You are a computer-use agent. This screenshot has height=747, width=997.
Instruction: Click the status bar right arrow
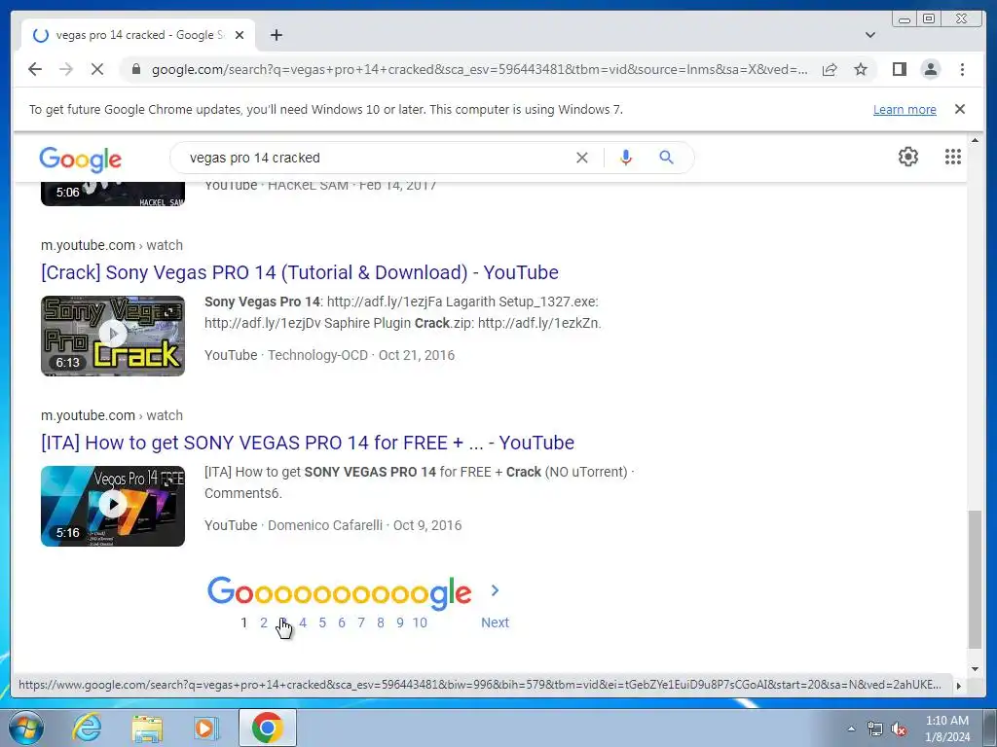coord(959,686)
